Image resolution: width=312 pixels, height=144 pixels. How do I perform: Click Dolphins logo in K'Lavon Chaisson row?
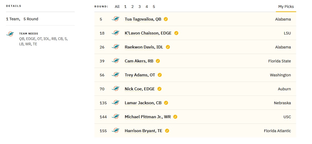tap(116, 33)
